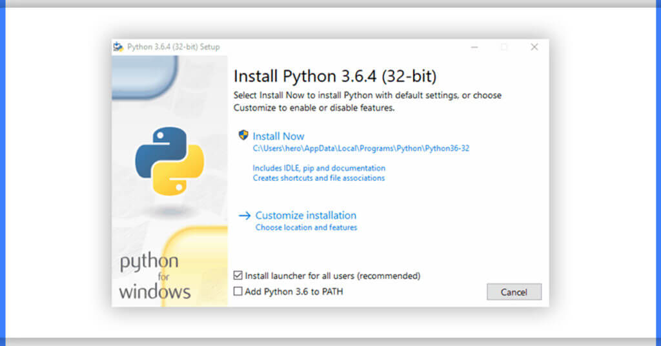The image size is (661, 346).
Task: Click the install path C:\Users\hero\AppData text
Action: point(361,148)
